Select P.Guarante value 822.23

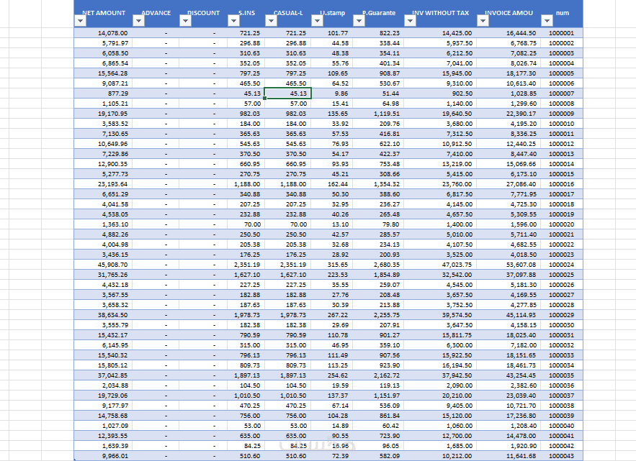[x=378, y=33]
